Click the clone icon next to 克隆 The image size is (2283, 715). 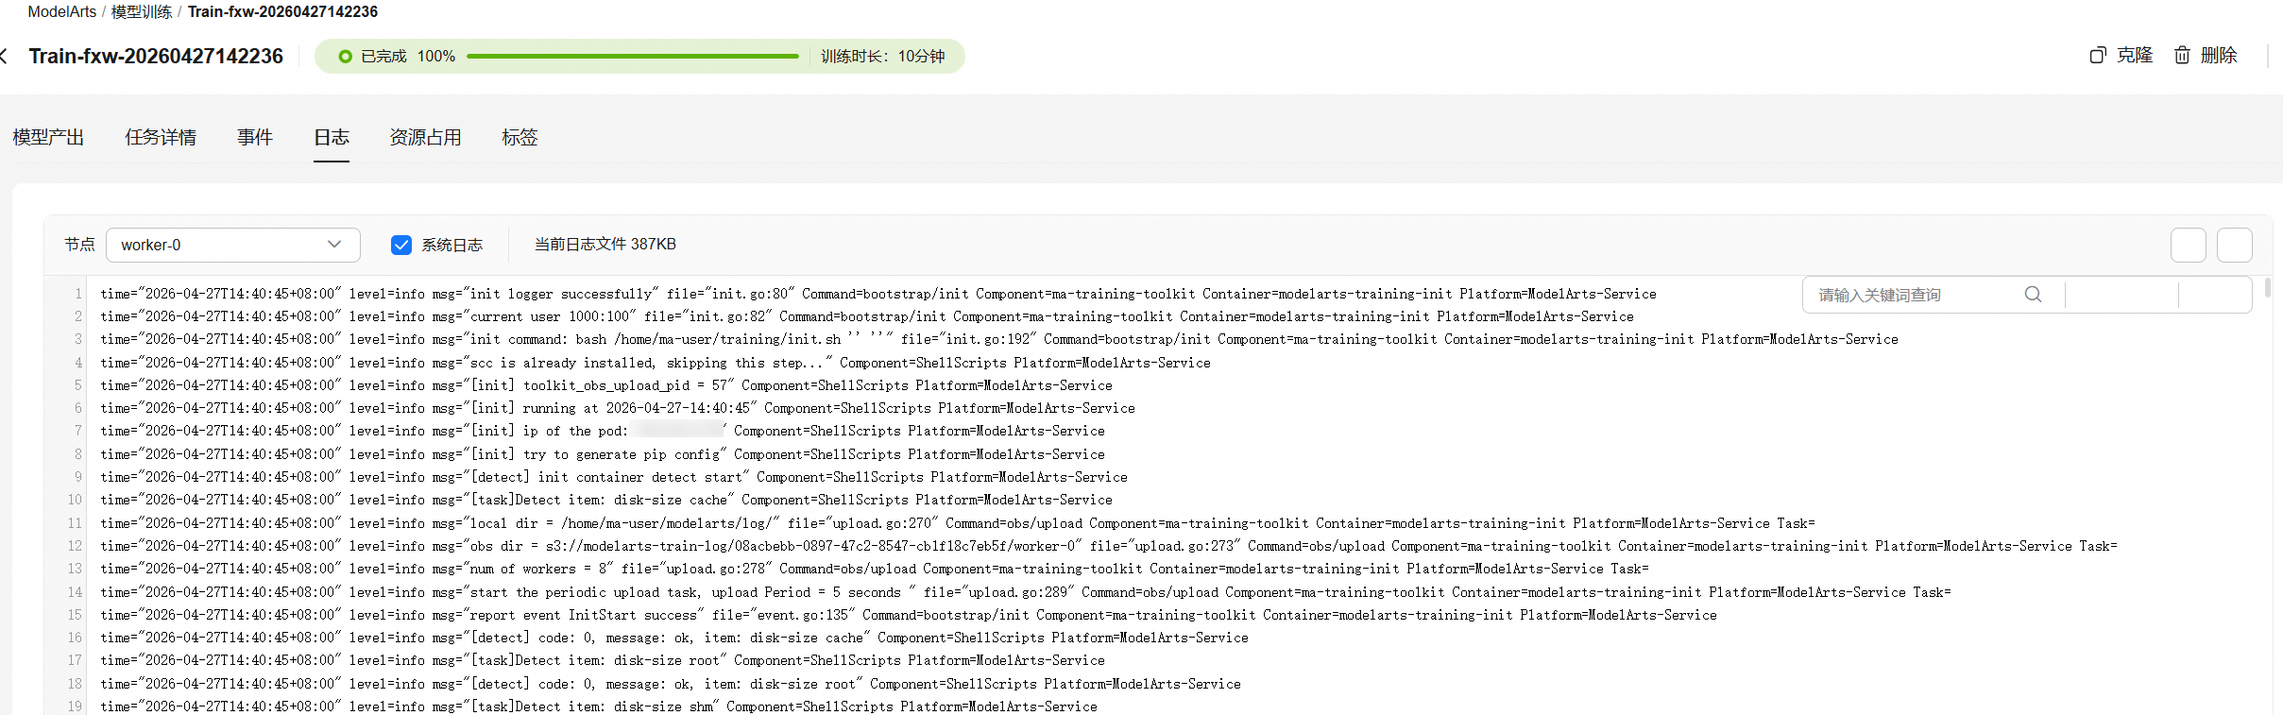2098,56
